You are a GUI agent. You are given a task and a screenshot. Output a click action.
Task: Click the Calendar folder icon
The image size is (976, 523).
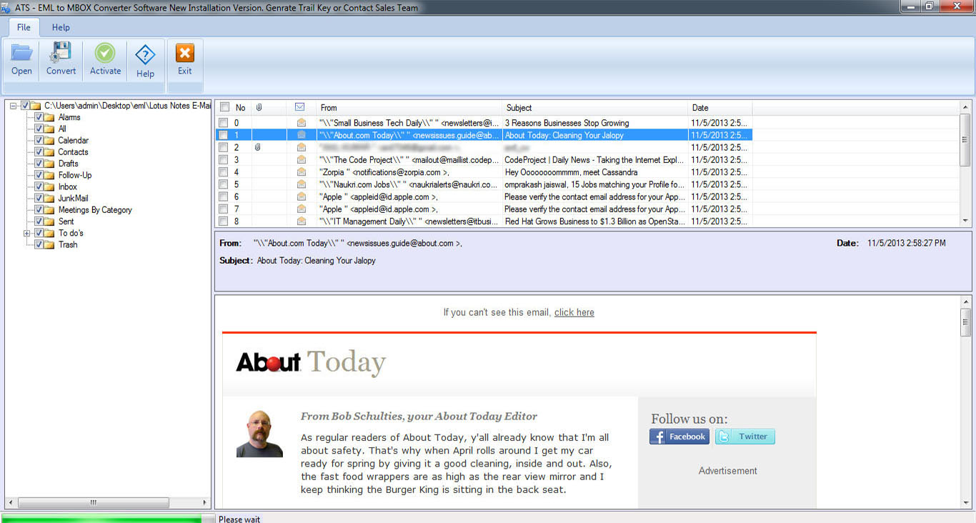pyautogui.click(x=50, y=140)
